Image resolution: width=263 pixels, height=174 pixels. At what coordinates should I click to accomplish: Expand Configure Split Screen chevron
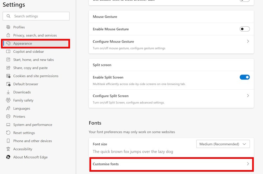pyautogui.click(x=248, y=96)
